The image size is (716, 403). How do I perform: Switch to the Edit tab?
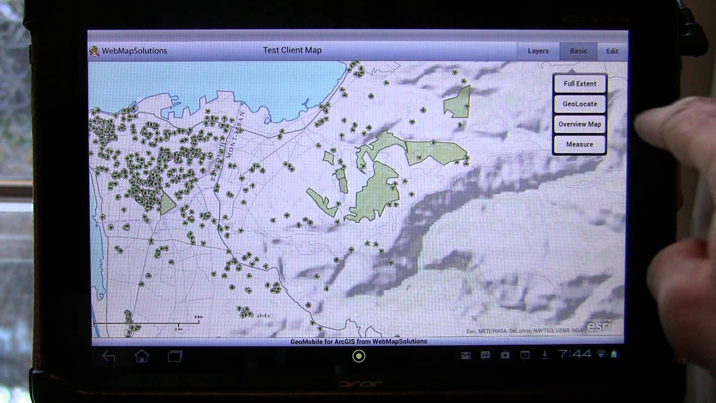(612, 51)
